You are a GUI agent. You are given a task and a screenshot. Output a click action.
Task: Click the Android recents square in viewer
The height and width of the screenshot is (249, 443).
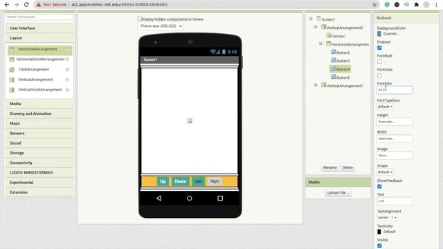pyautogui.click(x=220, y=199)
